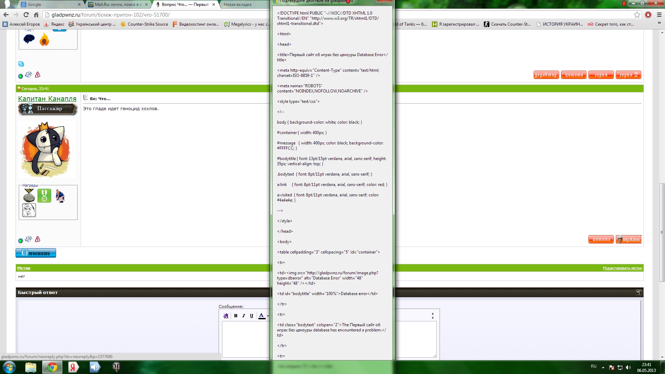The width and height of the screenshot is (665, 374).
Task: Click the red warning report icon on Капитан Канапля's post
Action: pos(38,239)
